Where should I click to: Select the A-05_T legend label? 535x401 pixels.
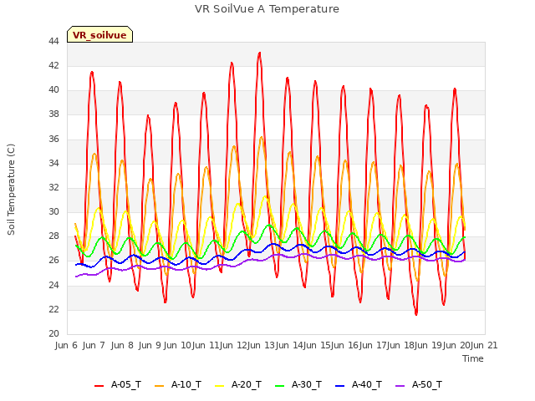point(126,384)
